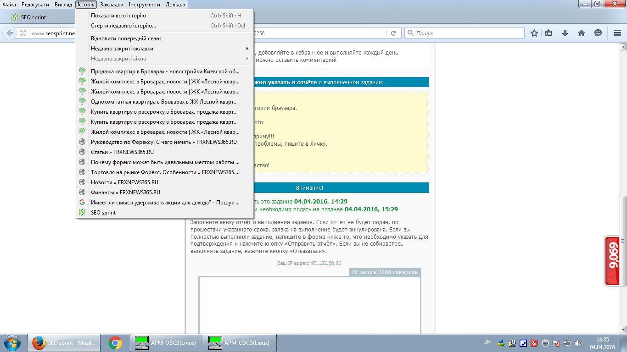Open the Редагувати menu
This screenshot has width=627, height=352.
point(35,5)
